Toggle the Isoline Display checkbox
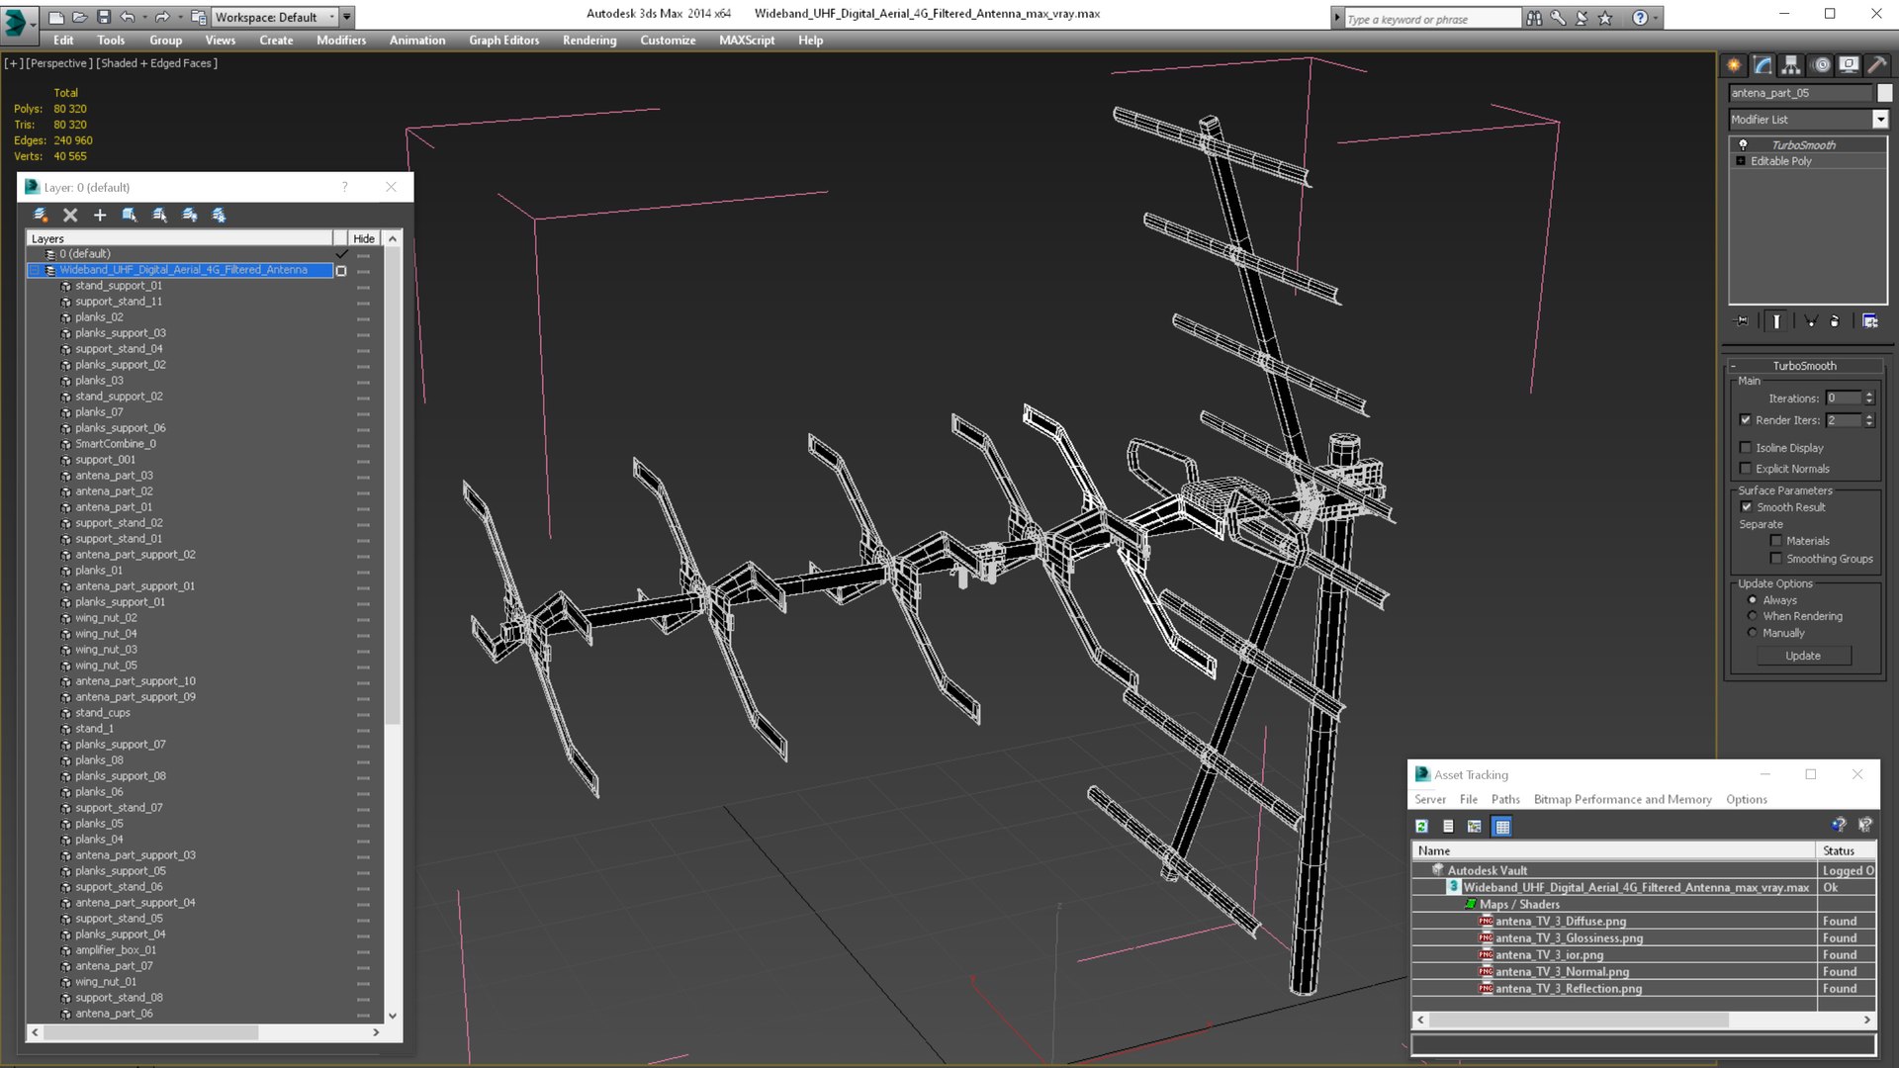This screenshot has width=1899, height=1068. (x=1746, y=448)
